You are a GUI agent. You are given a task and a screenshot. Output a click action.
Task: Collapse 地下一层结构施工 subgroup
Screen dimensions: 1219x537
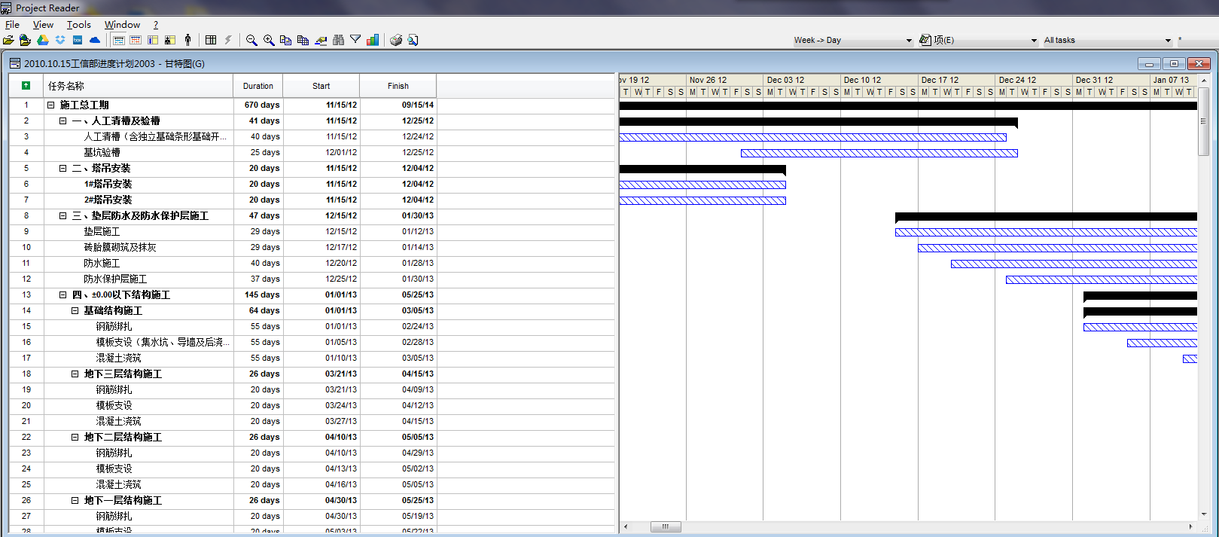coord(75,501)
